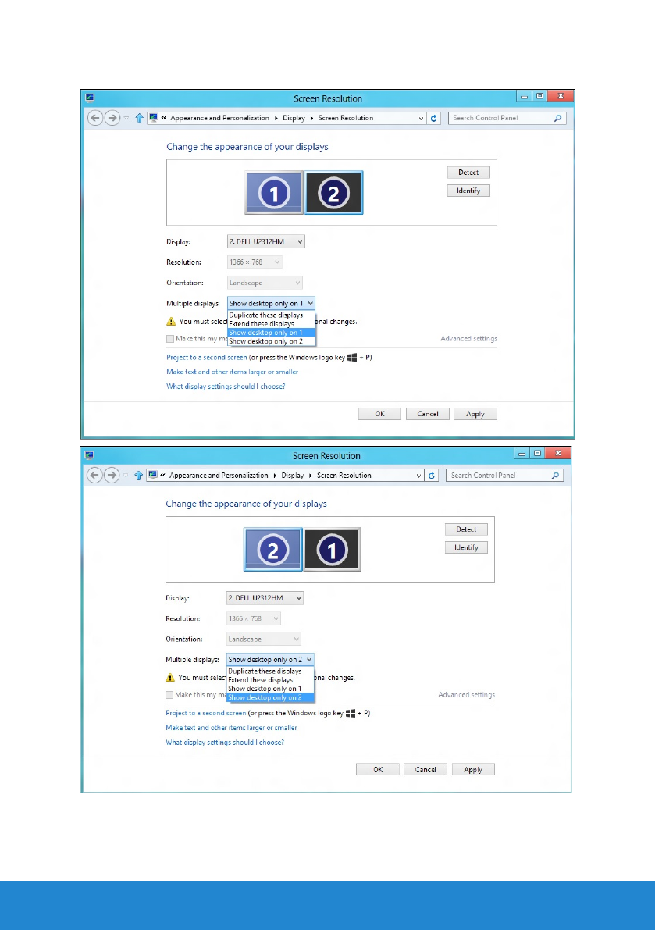Click 'What display settings should I choose?' in the lower window
Image resolution: width=655 pixels, height=930 pixels.
[225, 743]
